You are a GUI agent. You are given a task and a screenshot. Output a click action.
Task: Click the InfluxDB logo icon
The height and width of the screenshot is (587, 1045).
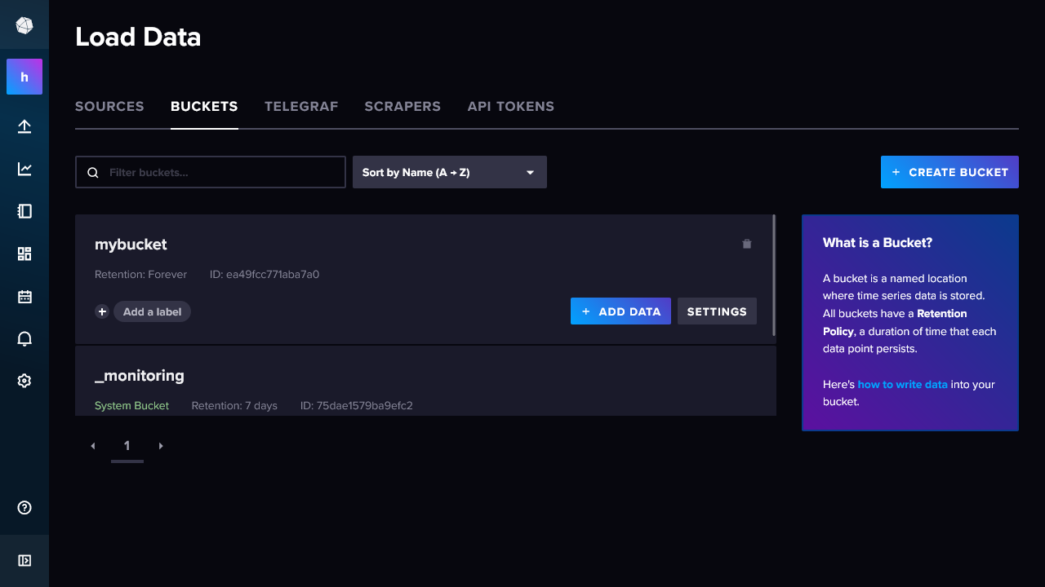(24, 25)
